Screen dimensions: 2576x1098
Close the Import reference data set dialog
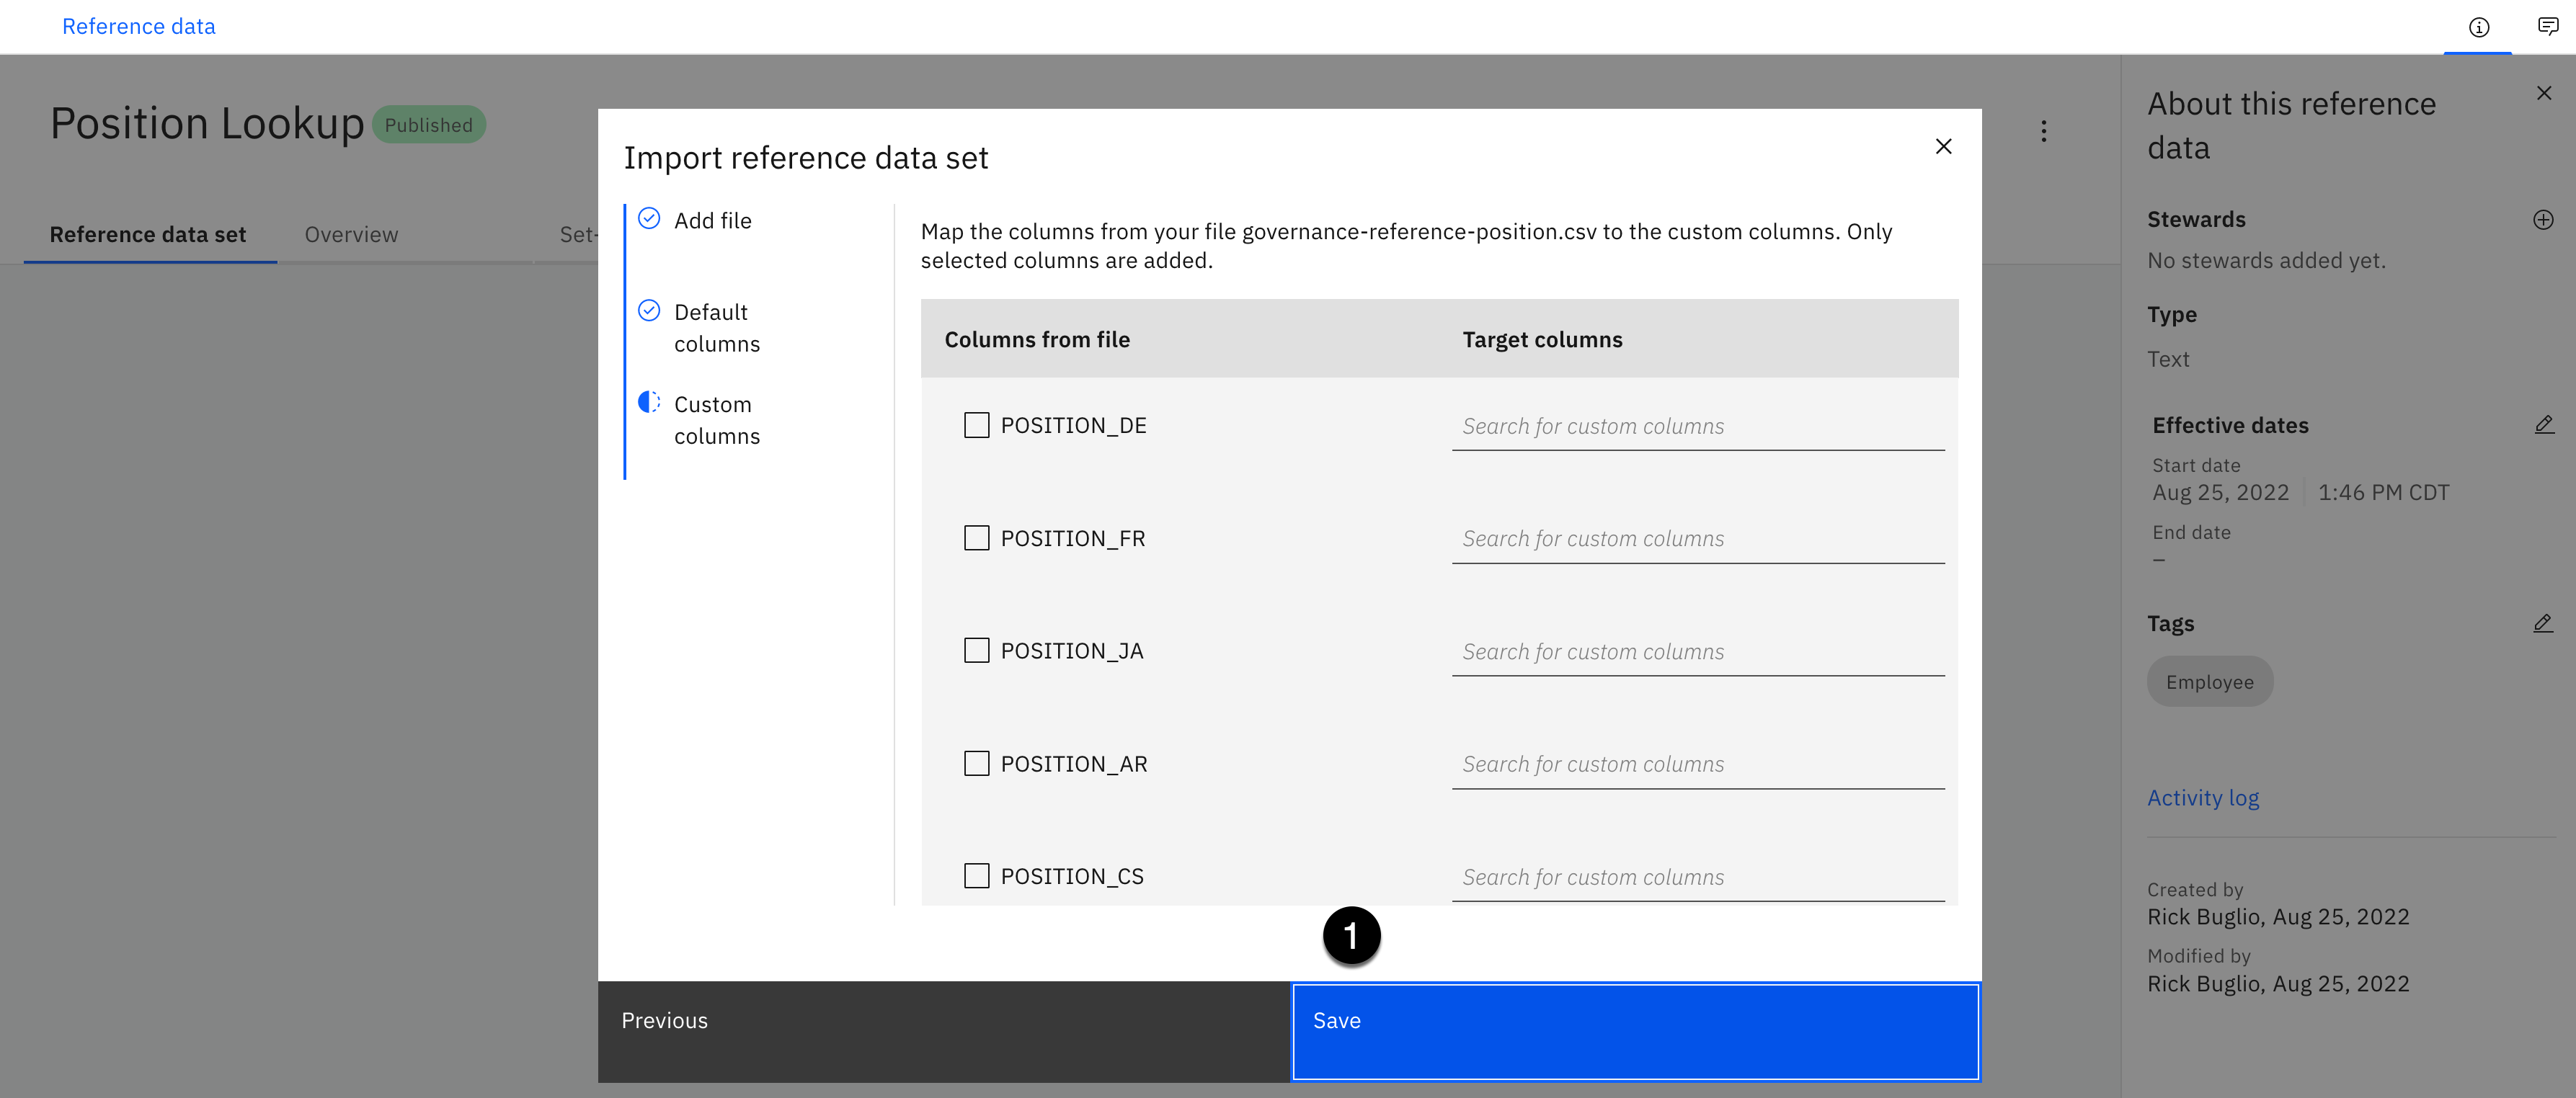1942,147
